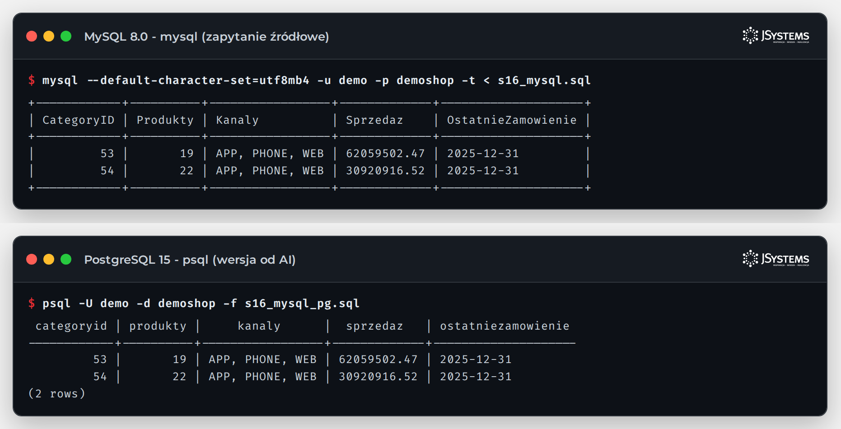Click the red close dot in MySQL window
The width and height of the screenshot is (841, 429).
coord(32,36)
